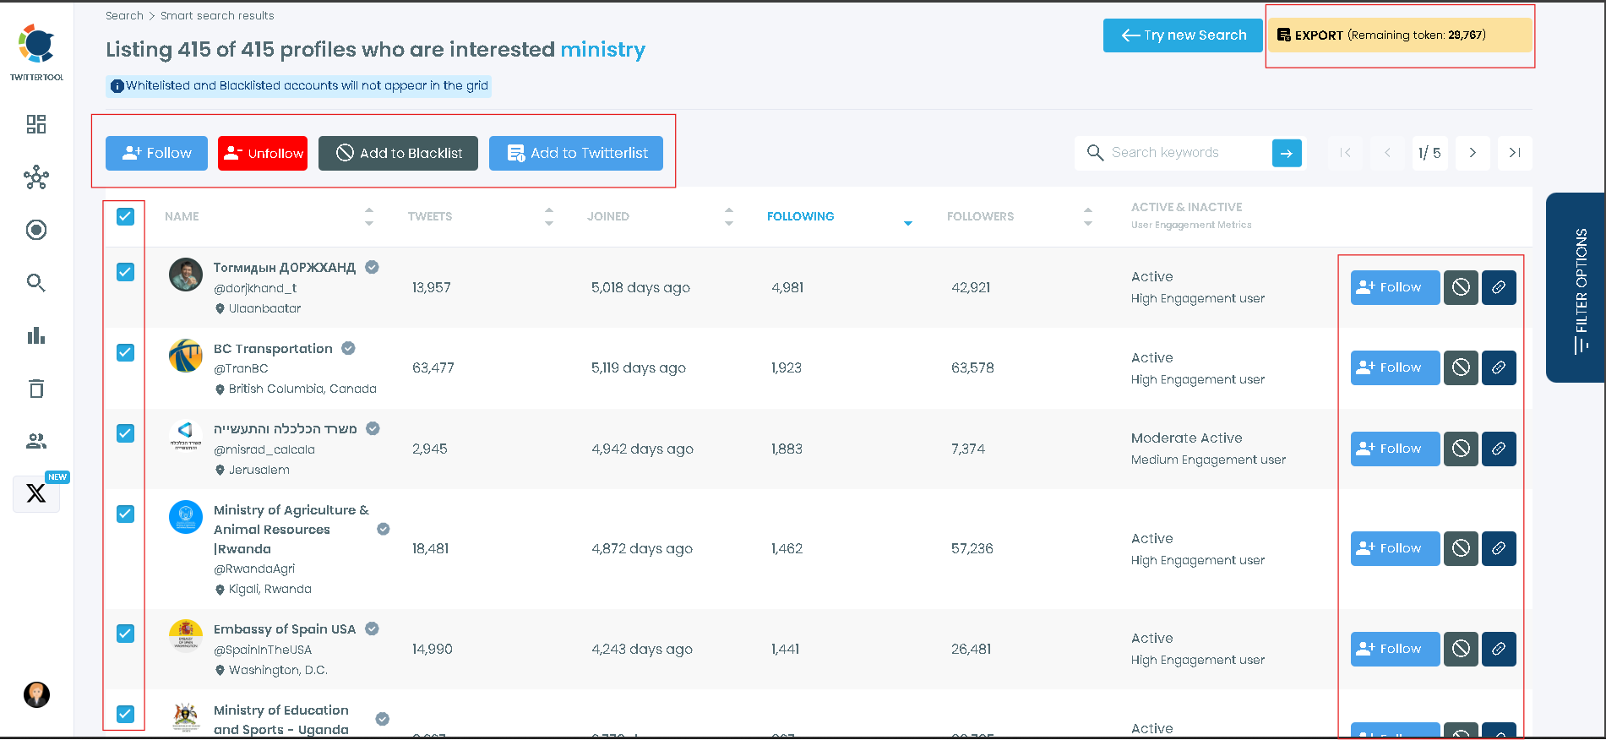1606x740 pixels.
Task: Open the magnifier search icon in sidebar
Action: tap(36, 283)
